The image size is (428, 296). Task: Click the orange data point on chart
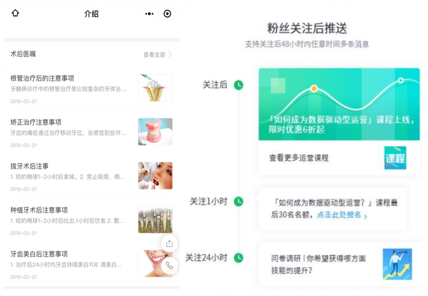[x=314, y=89]
